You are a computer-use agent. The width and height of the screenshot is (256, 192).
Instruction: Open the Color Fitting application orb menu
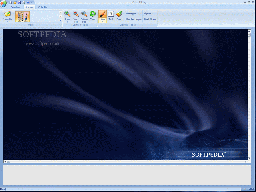(x=4, y=4)
